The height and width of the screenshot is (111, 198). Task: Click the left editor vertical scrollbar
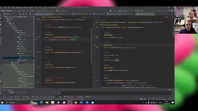point(92,46)
